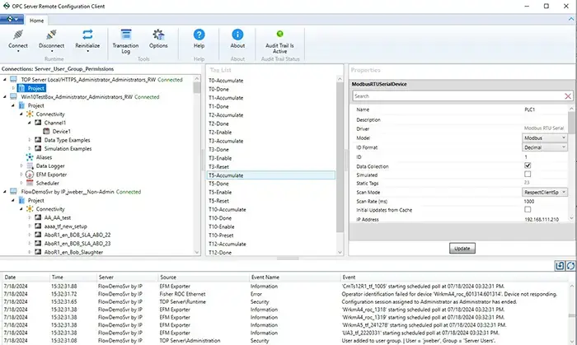Click the export log icon above events
The width and height of the screenshot is (577, 345).
[560, 266]
